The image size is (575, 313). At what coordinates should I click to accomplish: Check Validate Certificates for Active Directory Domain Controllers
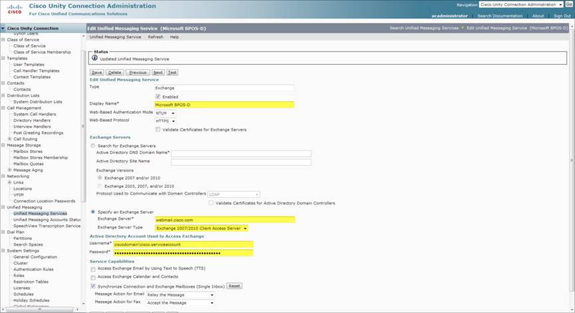pos(211,202)
